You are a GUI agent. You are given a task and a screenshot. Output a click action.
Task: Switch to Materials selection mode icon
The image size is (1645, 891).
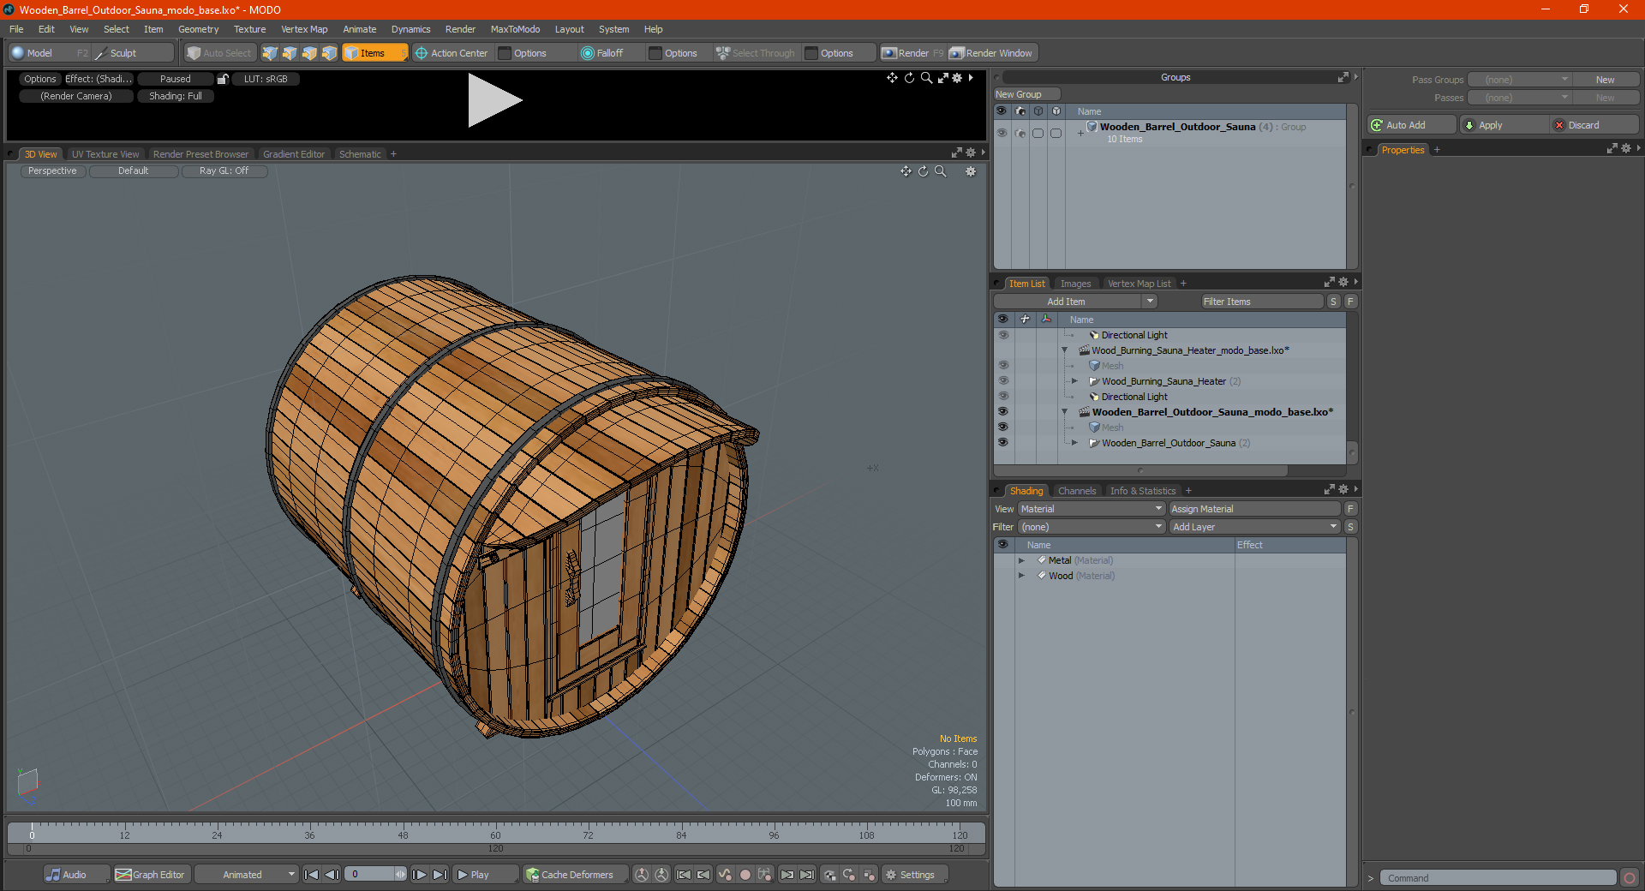[329, 53]
